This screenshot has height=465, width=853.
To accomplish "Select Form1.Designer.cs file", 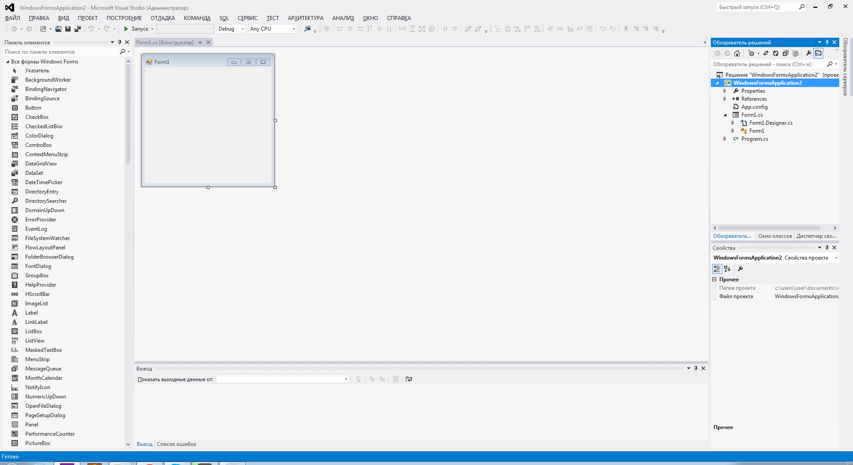I will [x=771, y=123].
